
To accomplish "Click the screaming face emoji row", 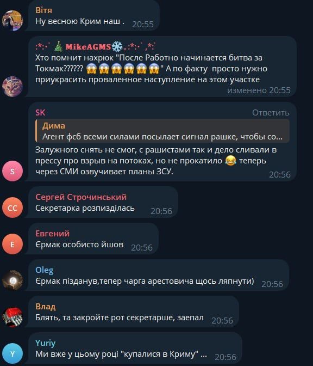I will coord(122,69).
